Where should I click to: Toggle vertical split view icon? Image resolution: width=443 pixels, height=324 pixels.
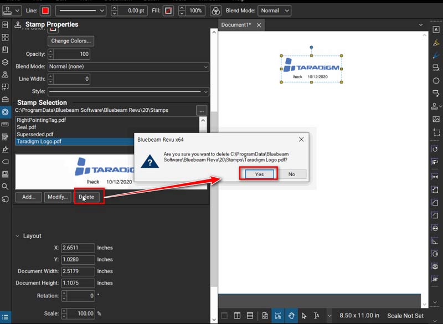coord(237,316)
